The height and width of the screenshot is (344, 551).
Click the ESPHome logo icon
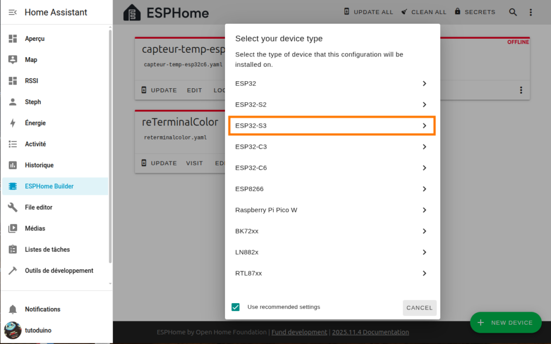point(132,12)
